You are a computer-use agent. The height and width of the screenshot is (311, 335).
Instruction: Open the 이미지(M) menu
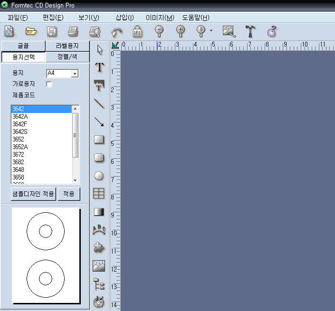160,18
